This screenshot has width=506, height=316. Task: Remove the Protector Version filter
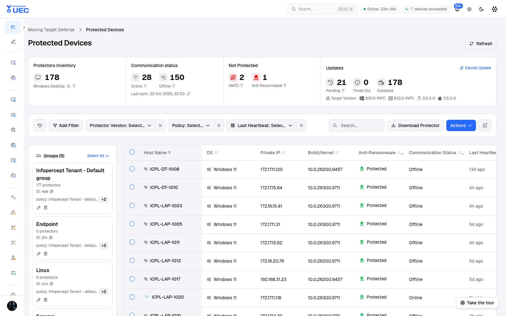(x=160, y=125)
